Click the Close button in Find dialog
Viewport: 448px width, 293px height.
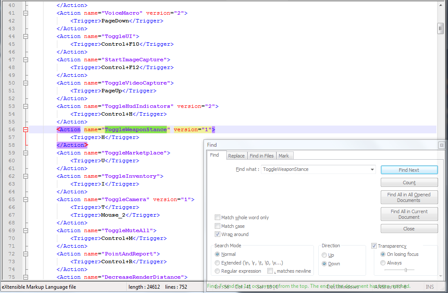coord(409,229)
